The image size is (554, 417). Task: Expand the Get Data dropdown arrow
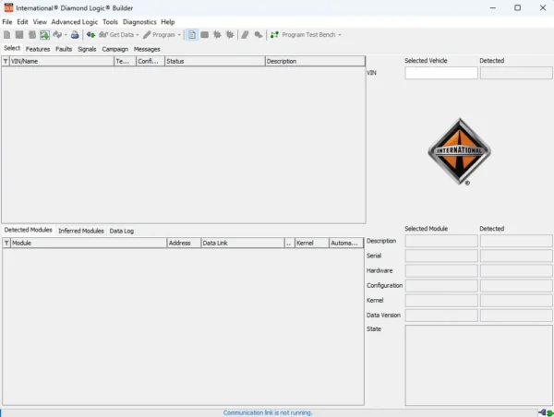(138, 35)
